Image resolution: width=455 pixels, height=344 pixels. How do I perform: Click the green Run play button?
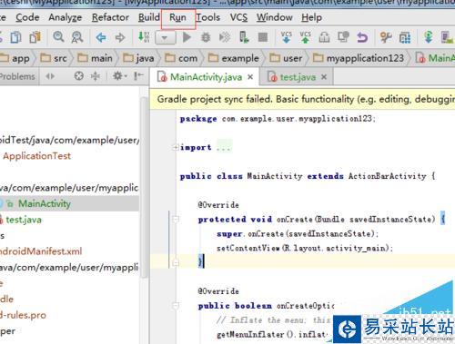pos(187,37)
